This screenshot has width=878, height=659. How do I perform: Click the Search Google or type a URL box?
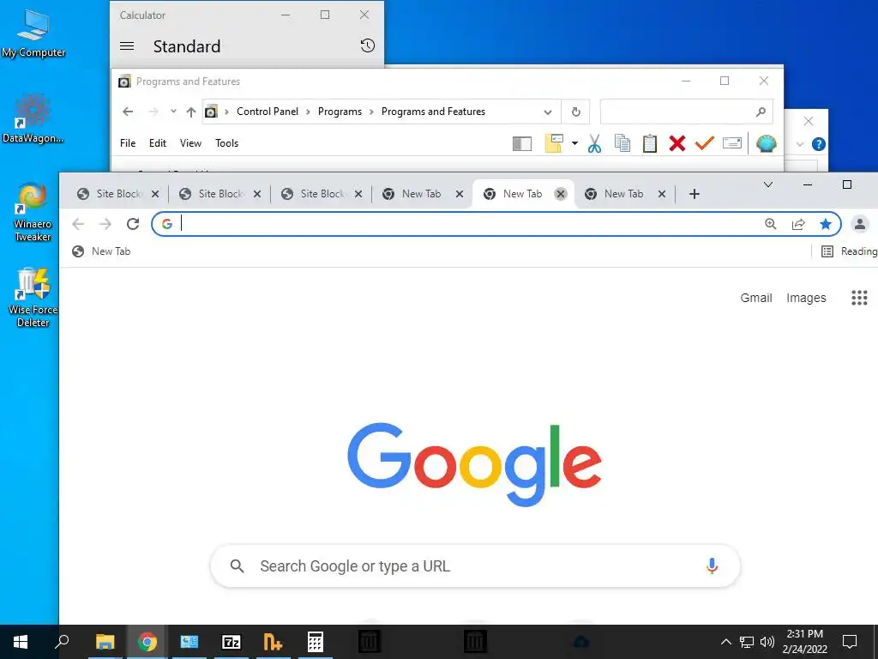[475, 566]
